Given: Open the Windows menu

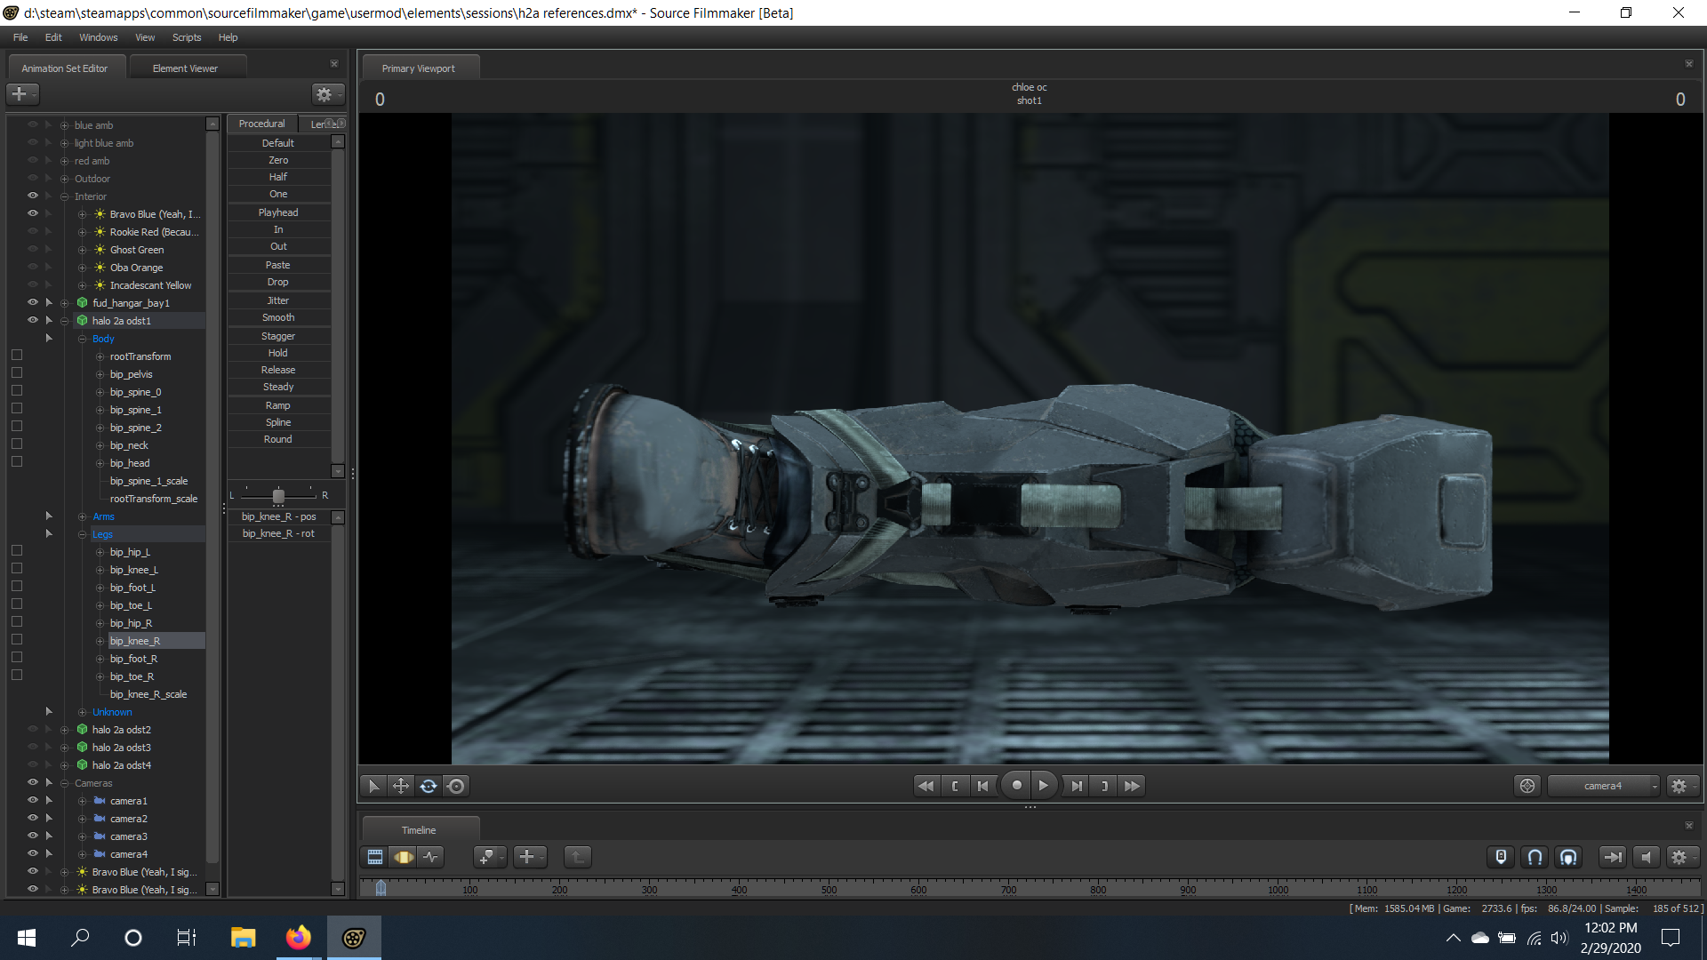Looking at the screenshot, I should pyautogui.click(x=98, y=37).
